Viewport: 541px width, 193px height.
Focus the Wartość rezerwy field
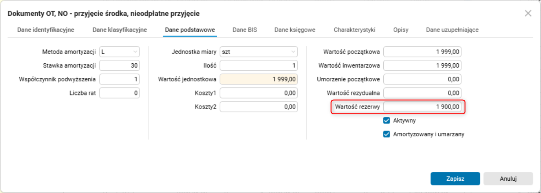click(x=422, y=107)
